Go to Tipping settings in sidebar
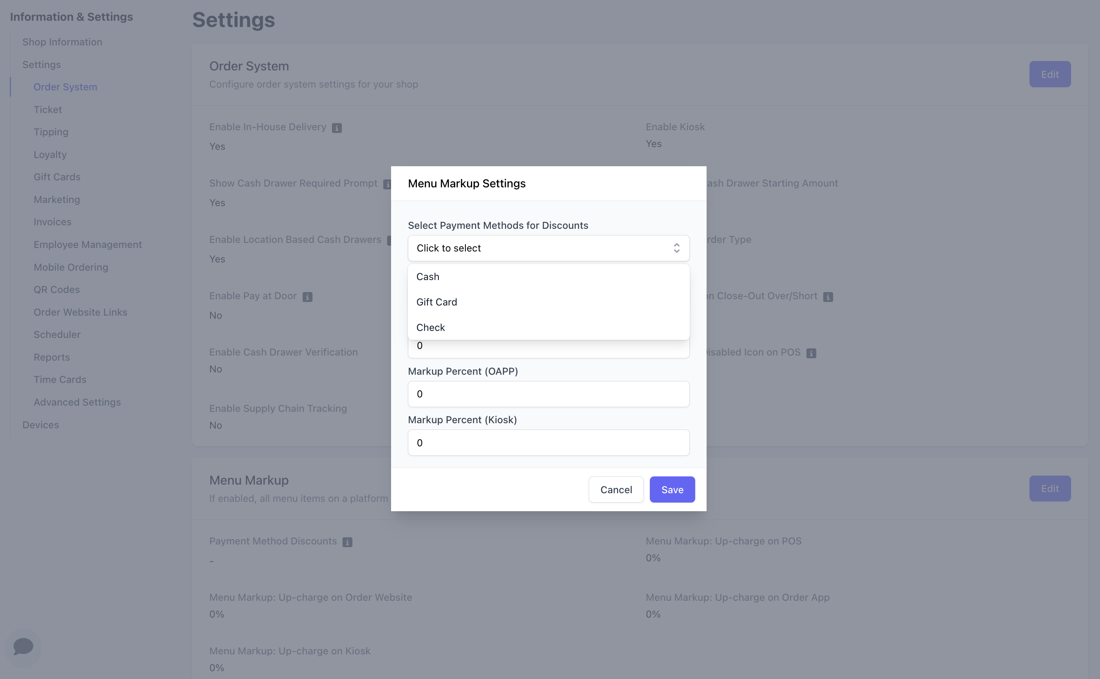 click(x=51, y=132)
